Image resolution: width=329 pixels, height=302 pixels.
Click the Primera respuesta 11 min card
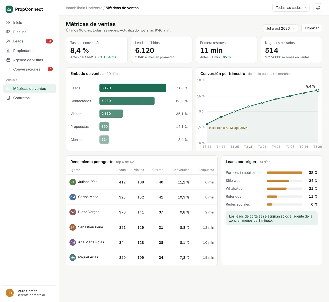(x=227, y=50)
